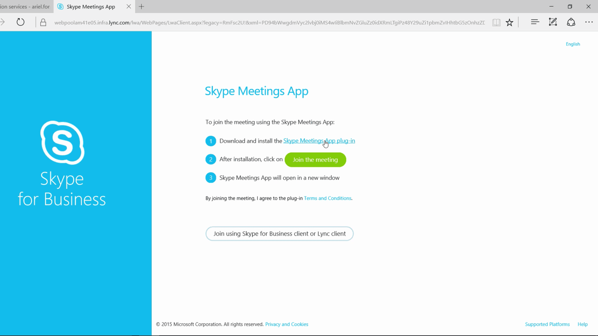Open a new browser tab

point(141,7)
